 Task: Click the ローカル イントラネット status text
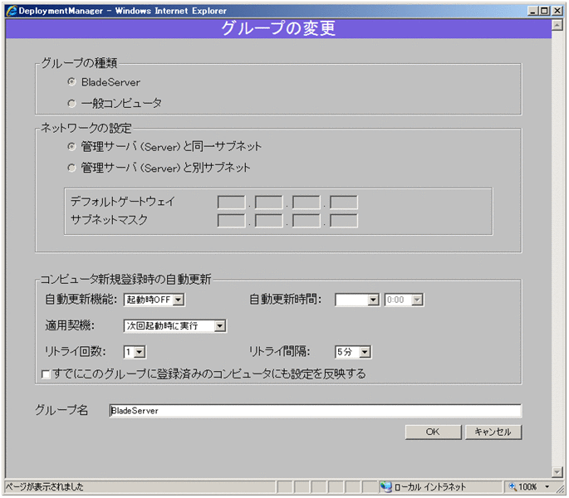click(430, 486)
